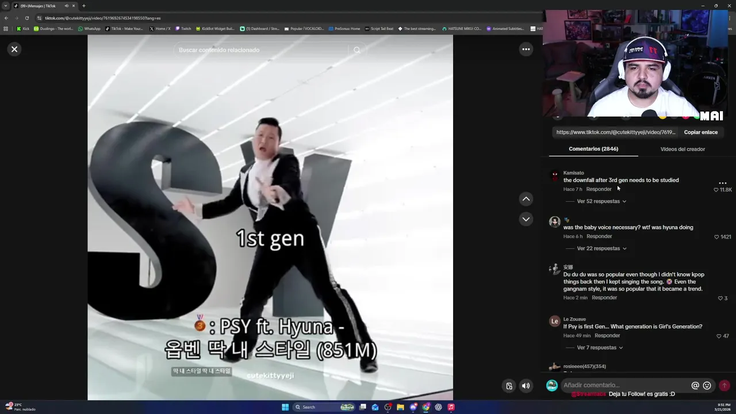The width and height of the screenshot is (736, 414).
Task: Open 'TikTok - Make Your...' bookmark
Action: (x=124, y=29)
